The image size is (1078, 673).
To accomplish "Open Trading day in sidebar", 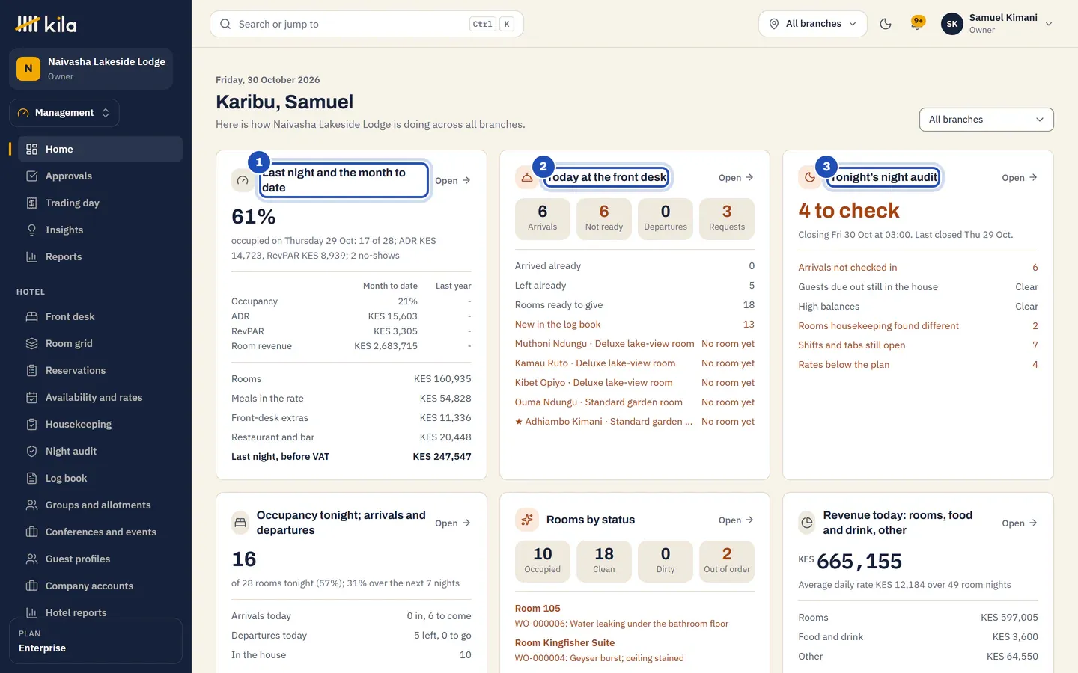I will tap(100, 203).
